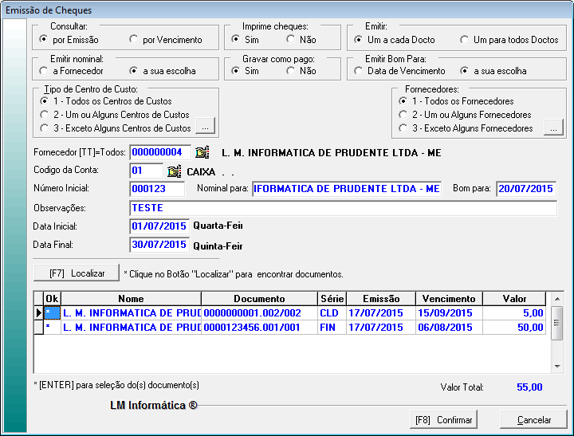Screen dimensions: 574x436
Task: Open ellipsis button for Fornecedores list
Action: tap(552, 128)
